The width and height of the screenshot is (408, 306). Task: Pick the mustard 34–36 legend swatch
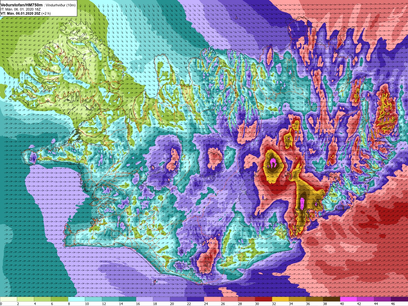297,299
